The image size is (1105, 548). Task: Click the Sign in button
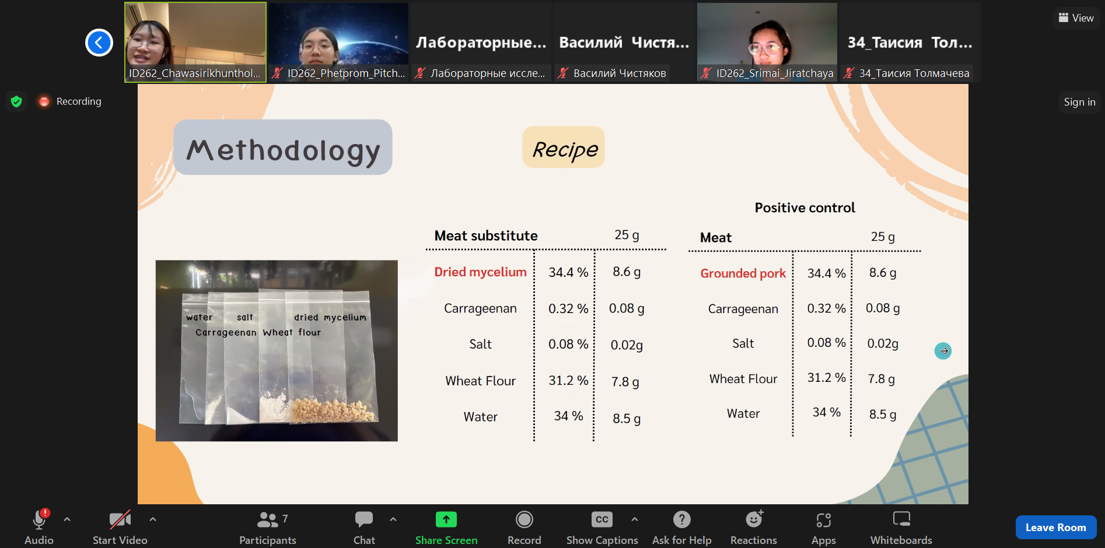1079,102
